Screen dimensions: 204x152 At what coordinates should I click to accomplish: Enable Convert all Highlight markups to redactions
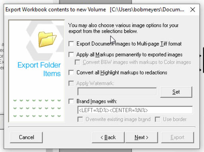(71, 73)
